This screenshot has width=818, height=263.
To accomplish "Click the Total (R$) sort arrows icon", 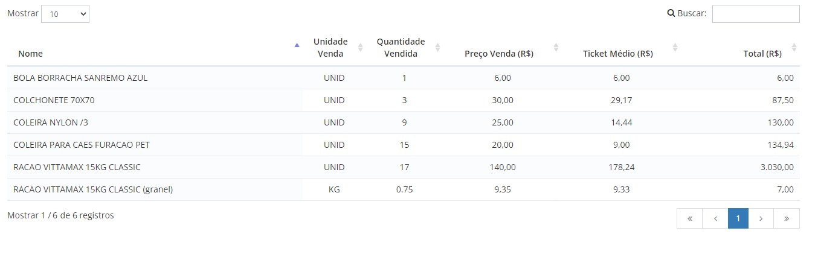I will tap(794, 47).
